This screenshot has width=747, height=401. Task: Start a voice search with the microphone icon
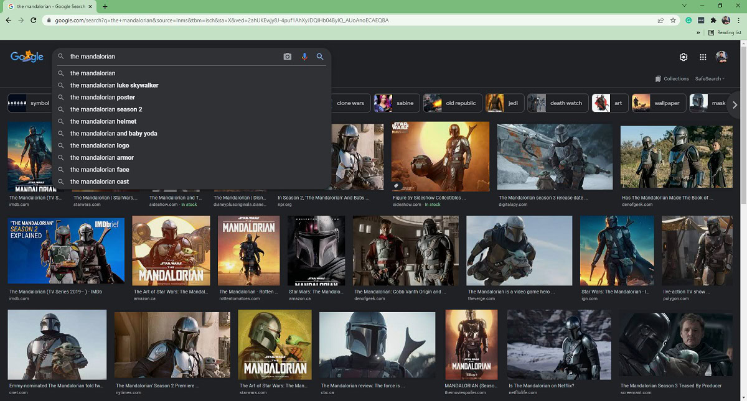point(304,56)
